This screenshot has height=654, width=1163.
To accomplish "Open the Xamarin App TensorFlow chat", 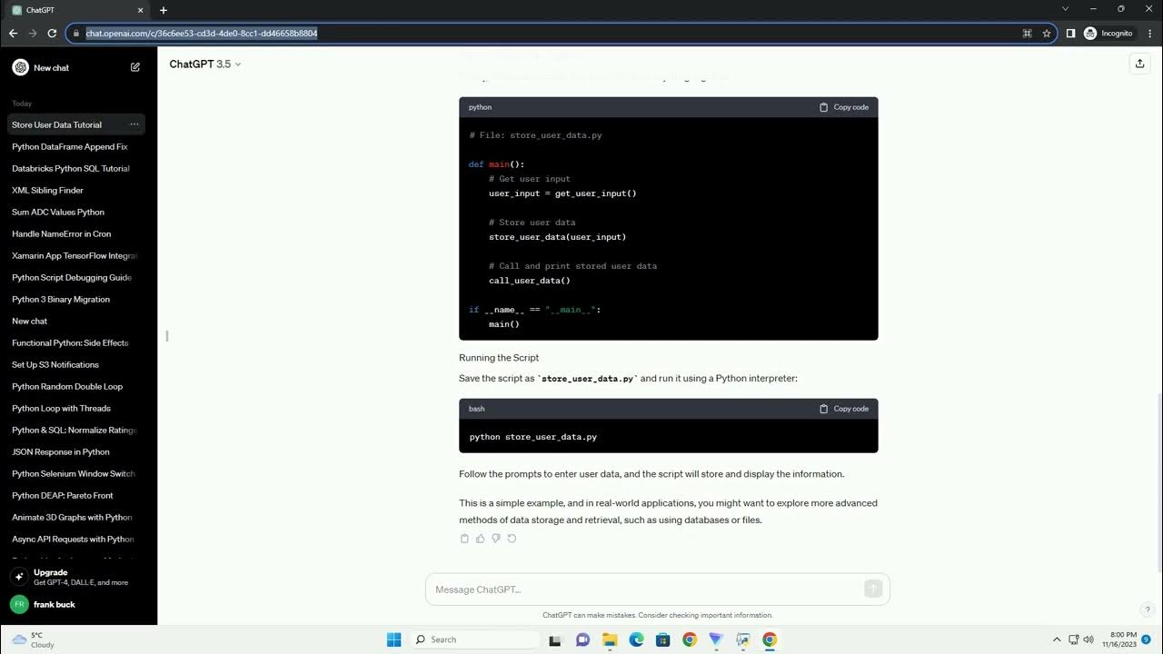I will point(76,255).
